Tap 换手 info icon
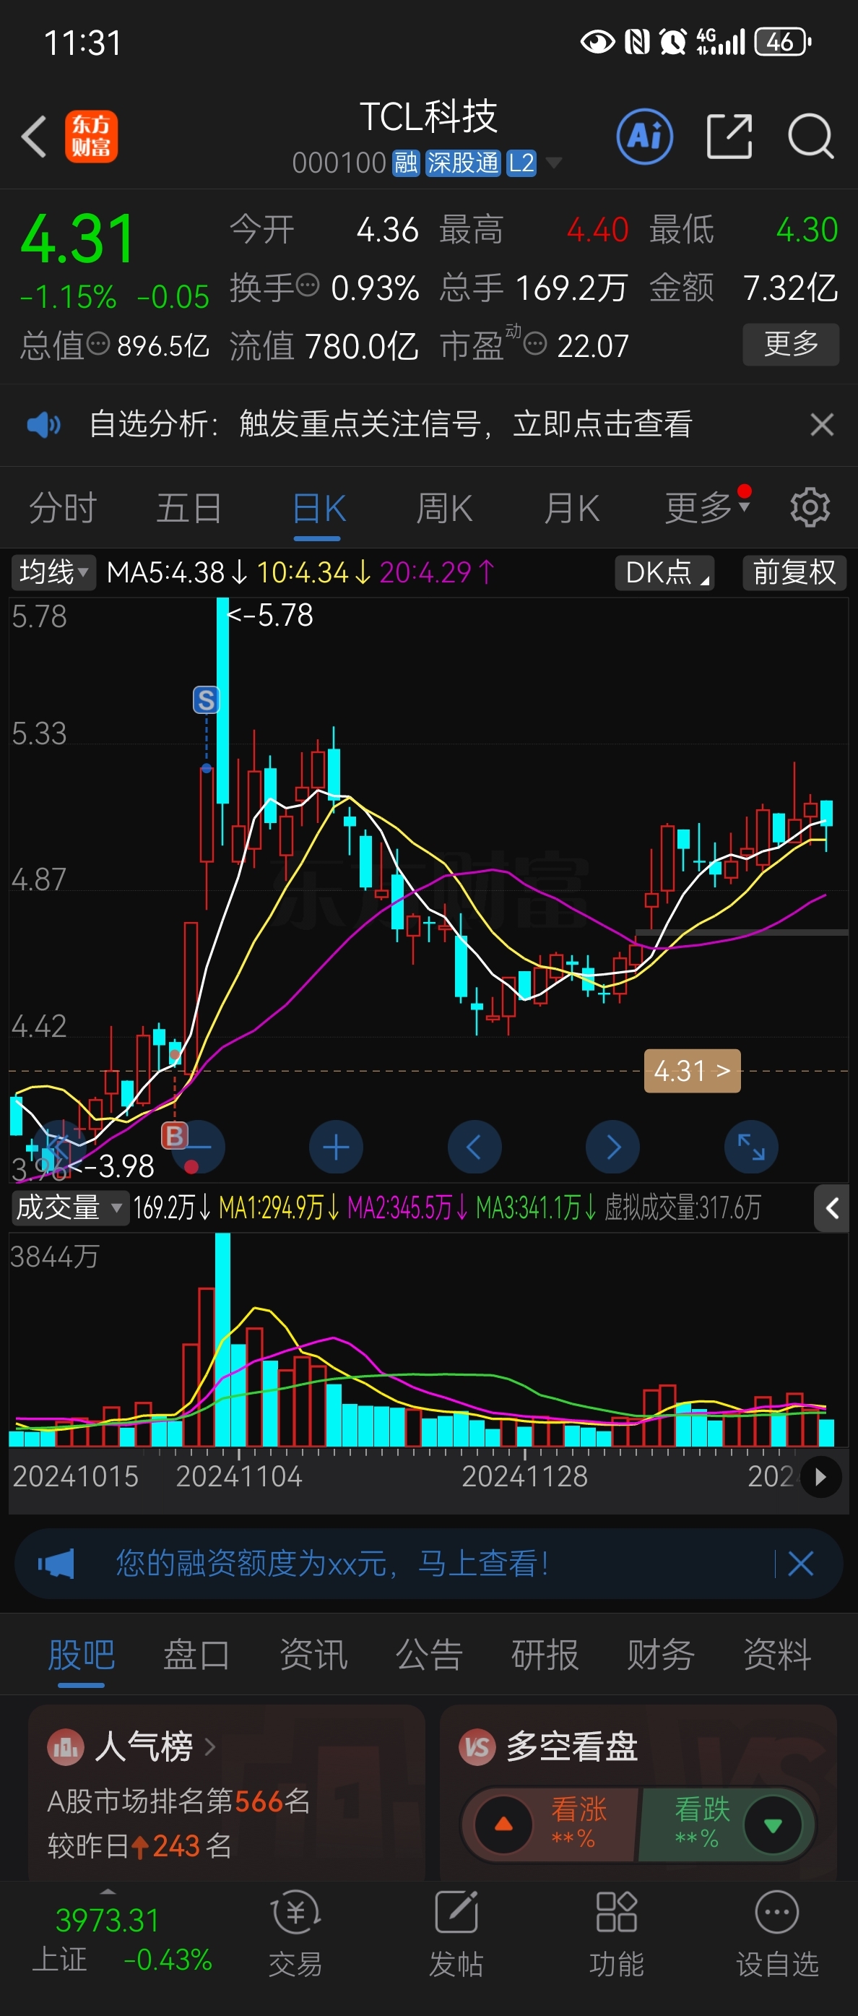The height and width of the screenshot is (2016, 858). 308,285
